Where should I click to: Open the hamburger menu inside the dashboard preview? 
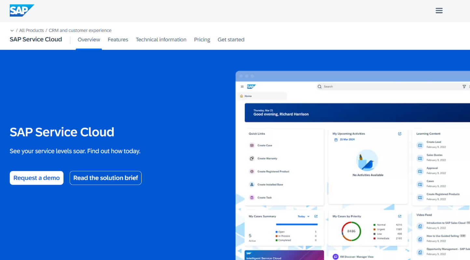click(242, 86)
